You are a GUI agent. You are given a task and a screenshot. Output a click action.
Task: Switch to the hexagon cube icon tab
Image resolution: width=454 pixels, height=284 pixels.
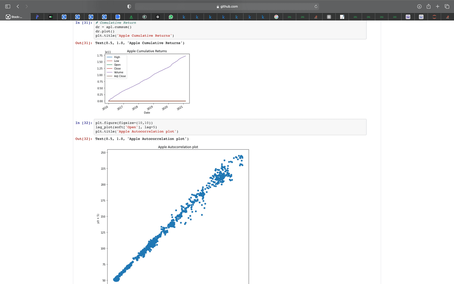tap(144, 17)
